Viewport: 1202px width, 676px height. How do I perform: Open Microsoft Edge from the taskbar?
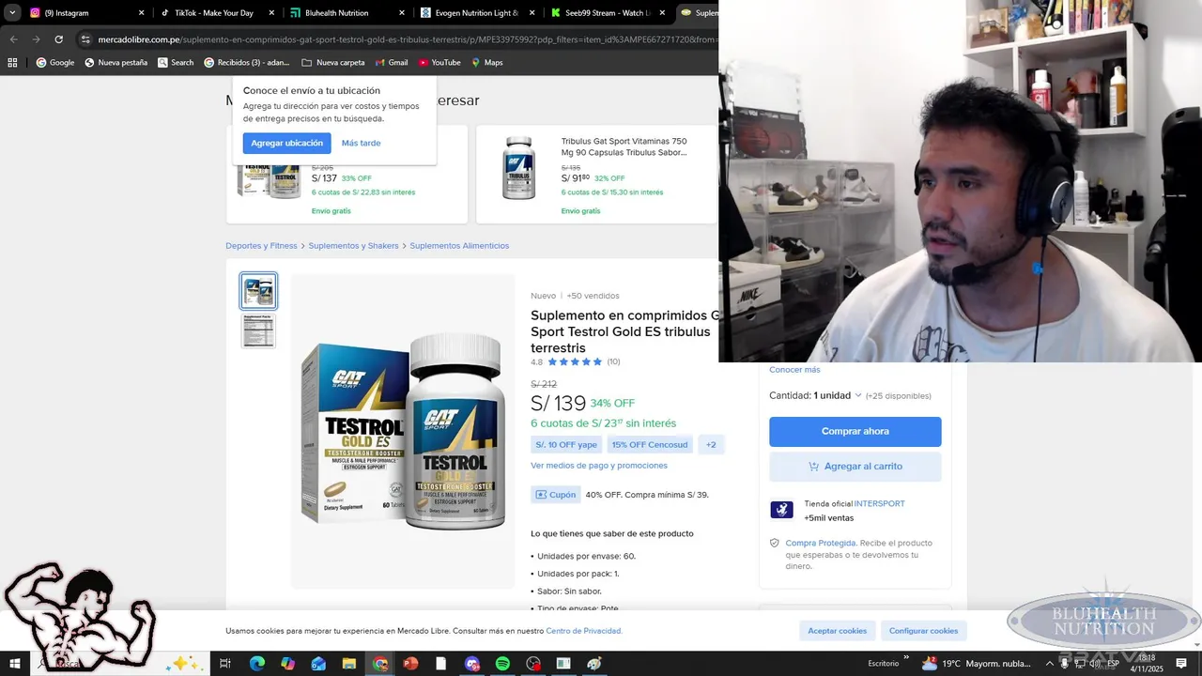coord(256,664)
